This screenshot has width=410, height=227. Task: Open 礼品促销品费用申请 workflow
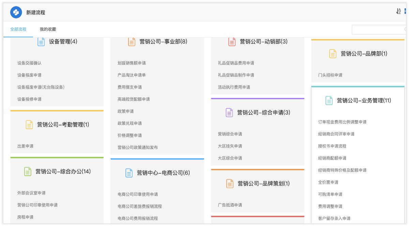coord(236,63)
